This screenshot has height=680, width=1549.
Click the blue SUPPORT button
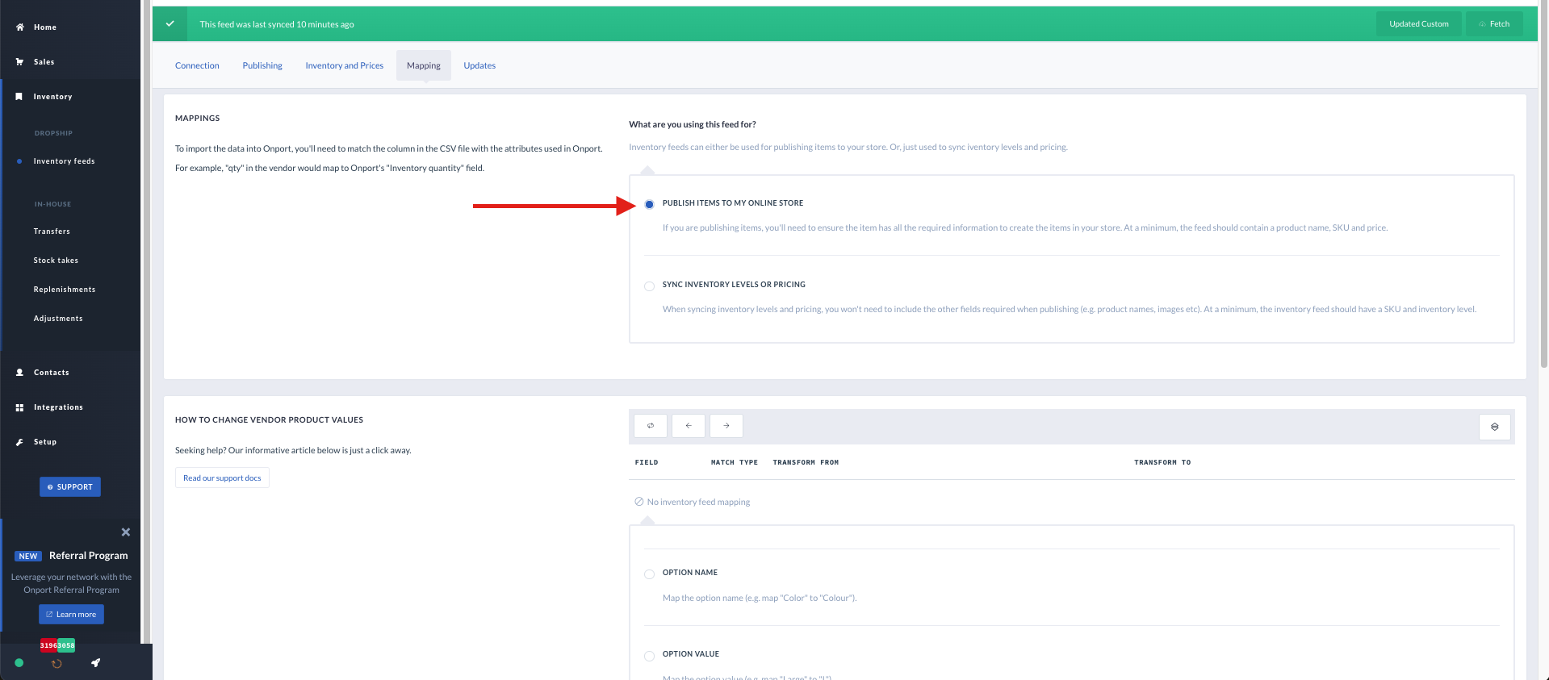coord(70,487)
